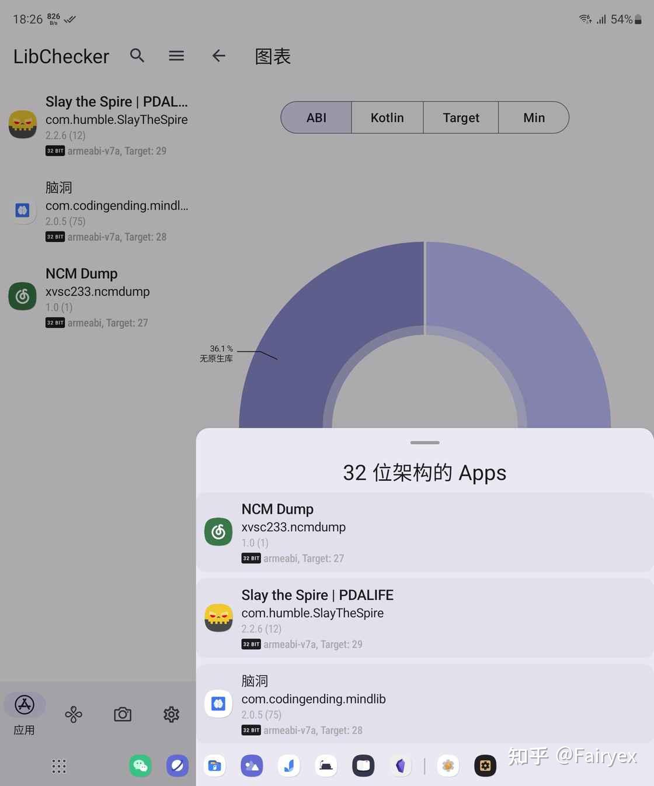Screen dimensions: 654x786
Task: Open LibChecker settings with the gear icon
Action: pos(171,714)
